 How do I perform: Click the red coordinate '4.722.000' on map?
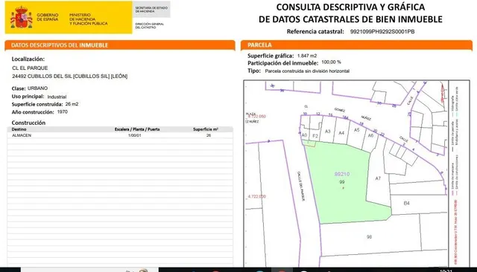[x=256, y=196]
